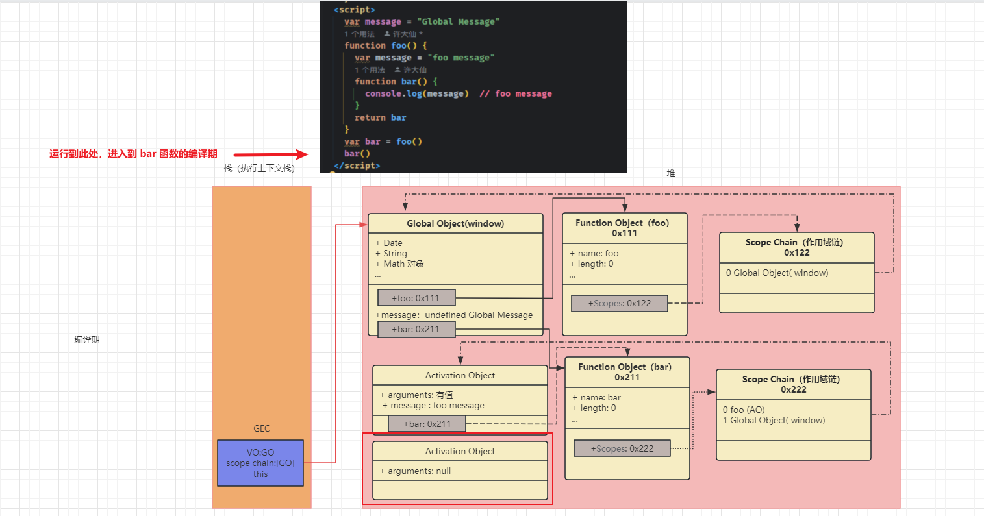Screen dimensions: 984x516
Task: Click the +Scopes: 0x122 box
Action: pos(619,303)
